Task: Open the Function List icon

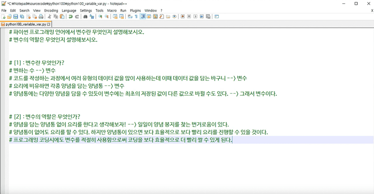Action: (162, 16)
